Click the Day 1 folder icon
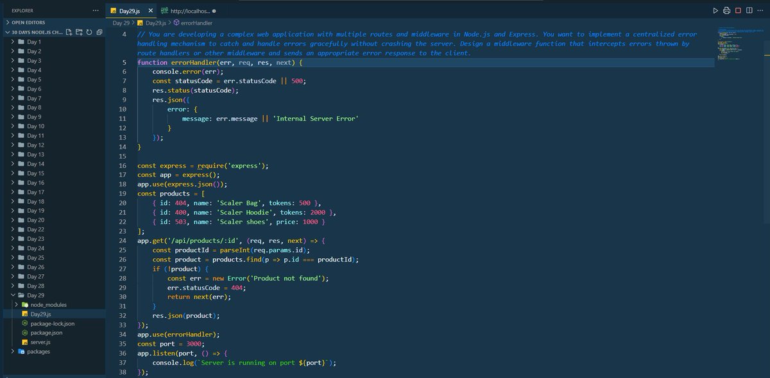The image size is (770, 378). point(21,42)
